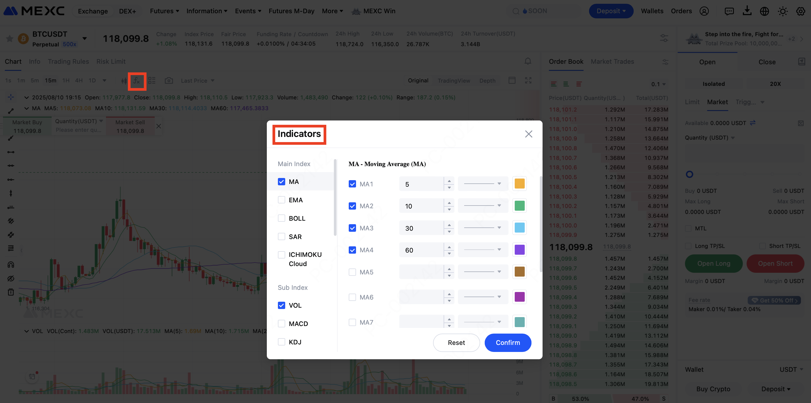This screenshot has width=811, height=403.
Task: Click the Reset button in Indicators dialog
Action: click(456, 342)
